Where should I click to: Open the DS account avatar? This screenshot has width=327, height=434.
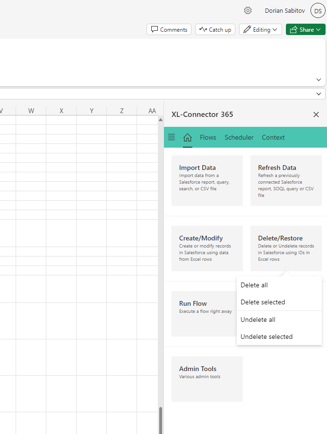[318, 11]
